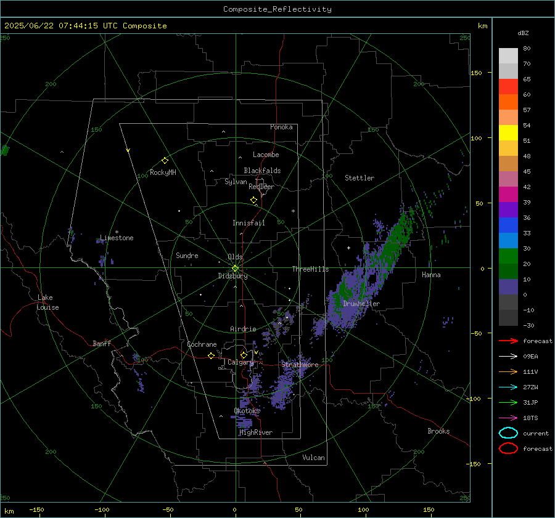Click the Hanna city label

point(431,275)
